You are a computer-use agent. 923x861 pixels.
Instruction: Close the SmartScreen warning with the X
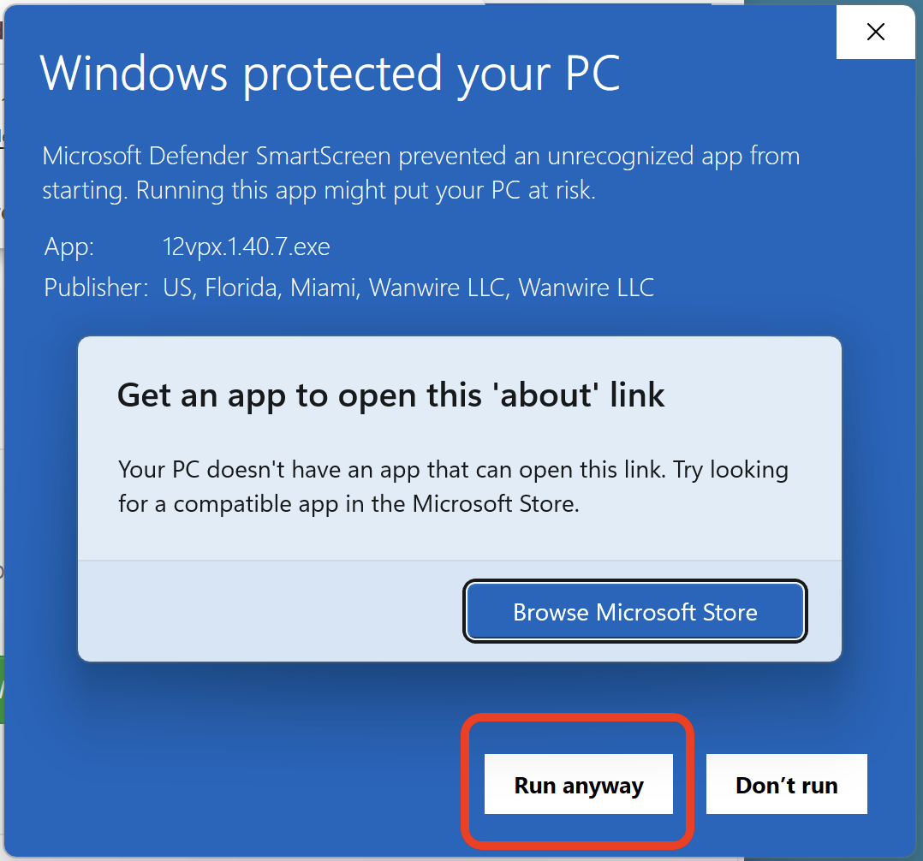(x=875, y=33)
